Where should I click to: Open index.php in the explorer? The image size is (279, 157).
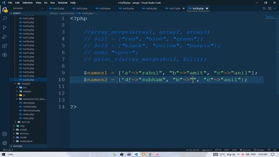click(28, 114)
